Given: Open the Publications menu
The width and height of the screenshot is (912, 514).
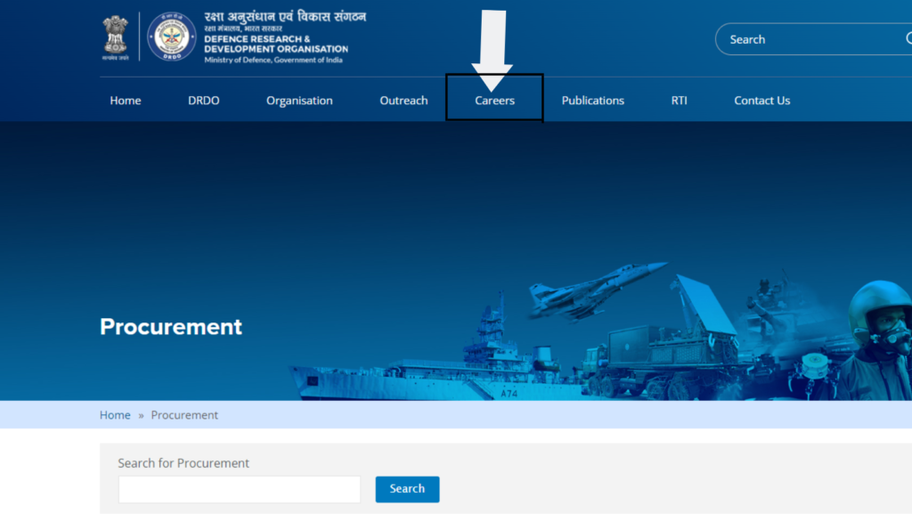Looking at the screenshot, I should point(592,101).
